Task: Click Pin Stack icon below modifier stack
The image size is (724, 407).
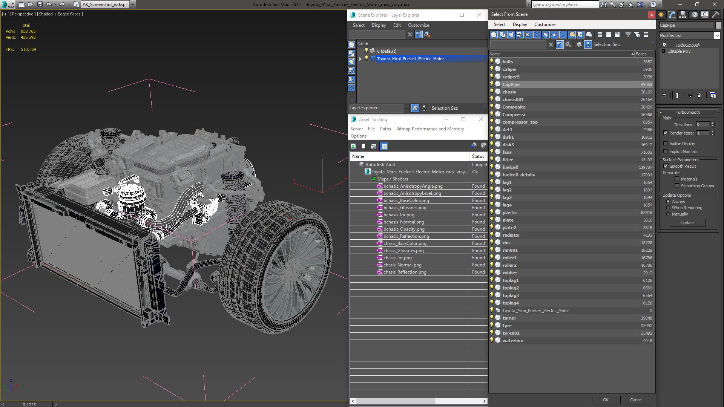Action: 664,95
